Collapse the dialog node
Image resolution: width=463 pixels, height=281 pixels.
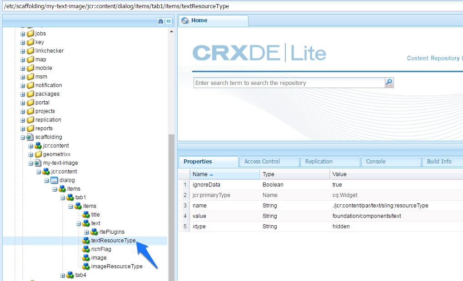pos(47,181)
